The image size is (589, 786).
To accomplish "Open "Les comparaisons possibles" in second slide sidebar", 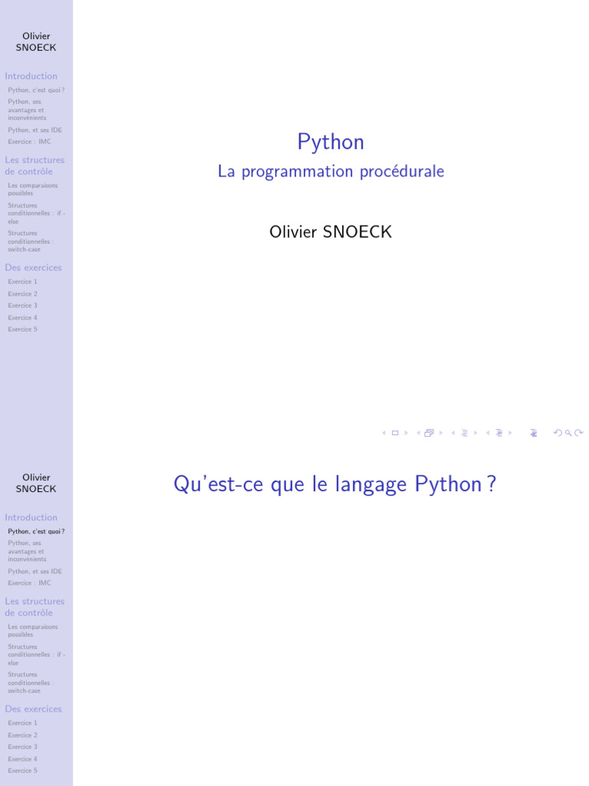I will click(32, 631).
